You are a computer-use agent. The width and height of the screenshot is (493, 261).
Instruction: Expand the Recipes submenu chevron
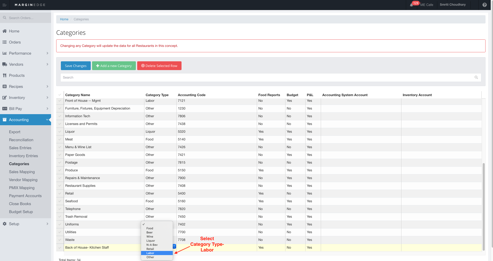(x=47, y=87)
